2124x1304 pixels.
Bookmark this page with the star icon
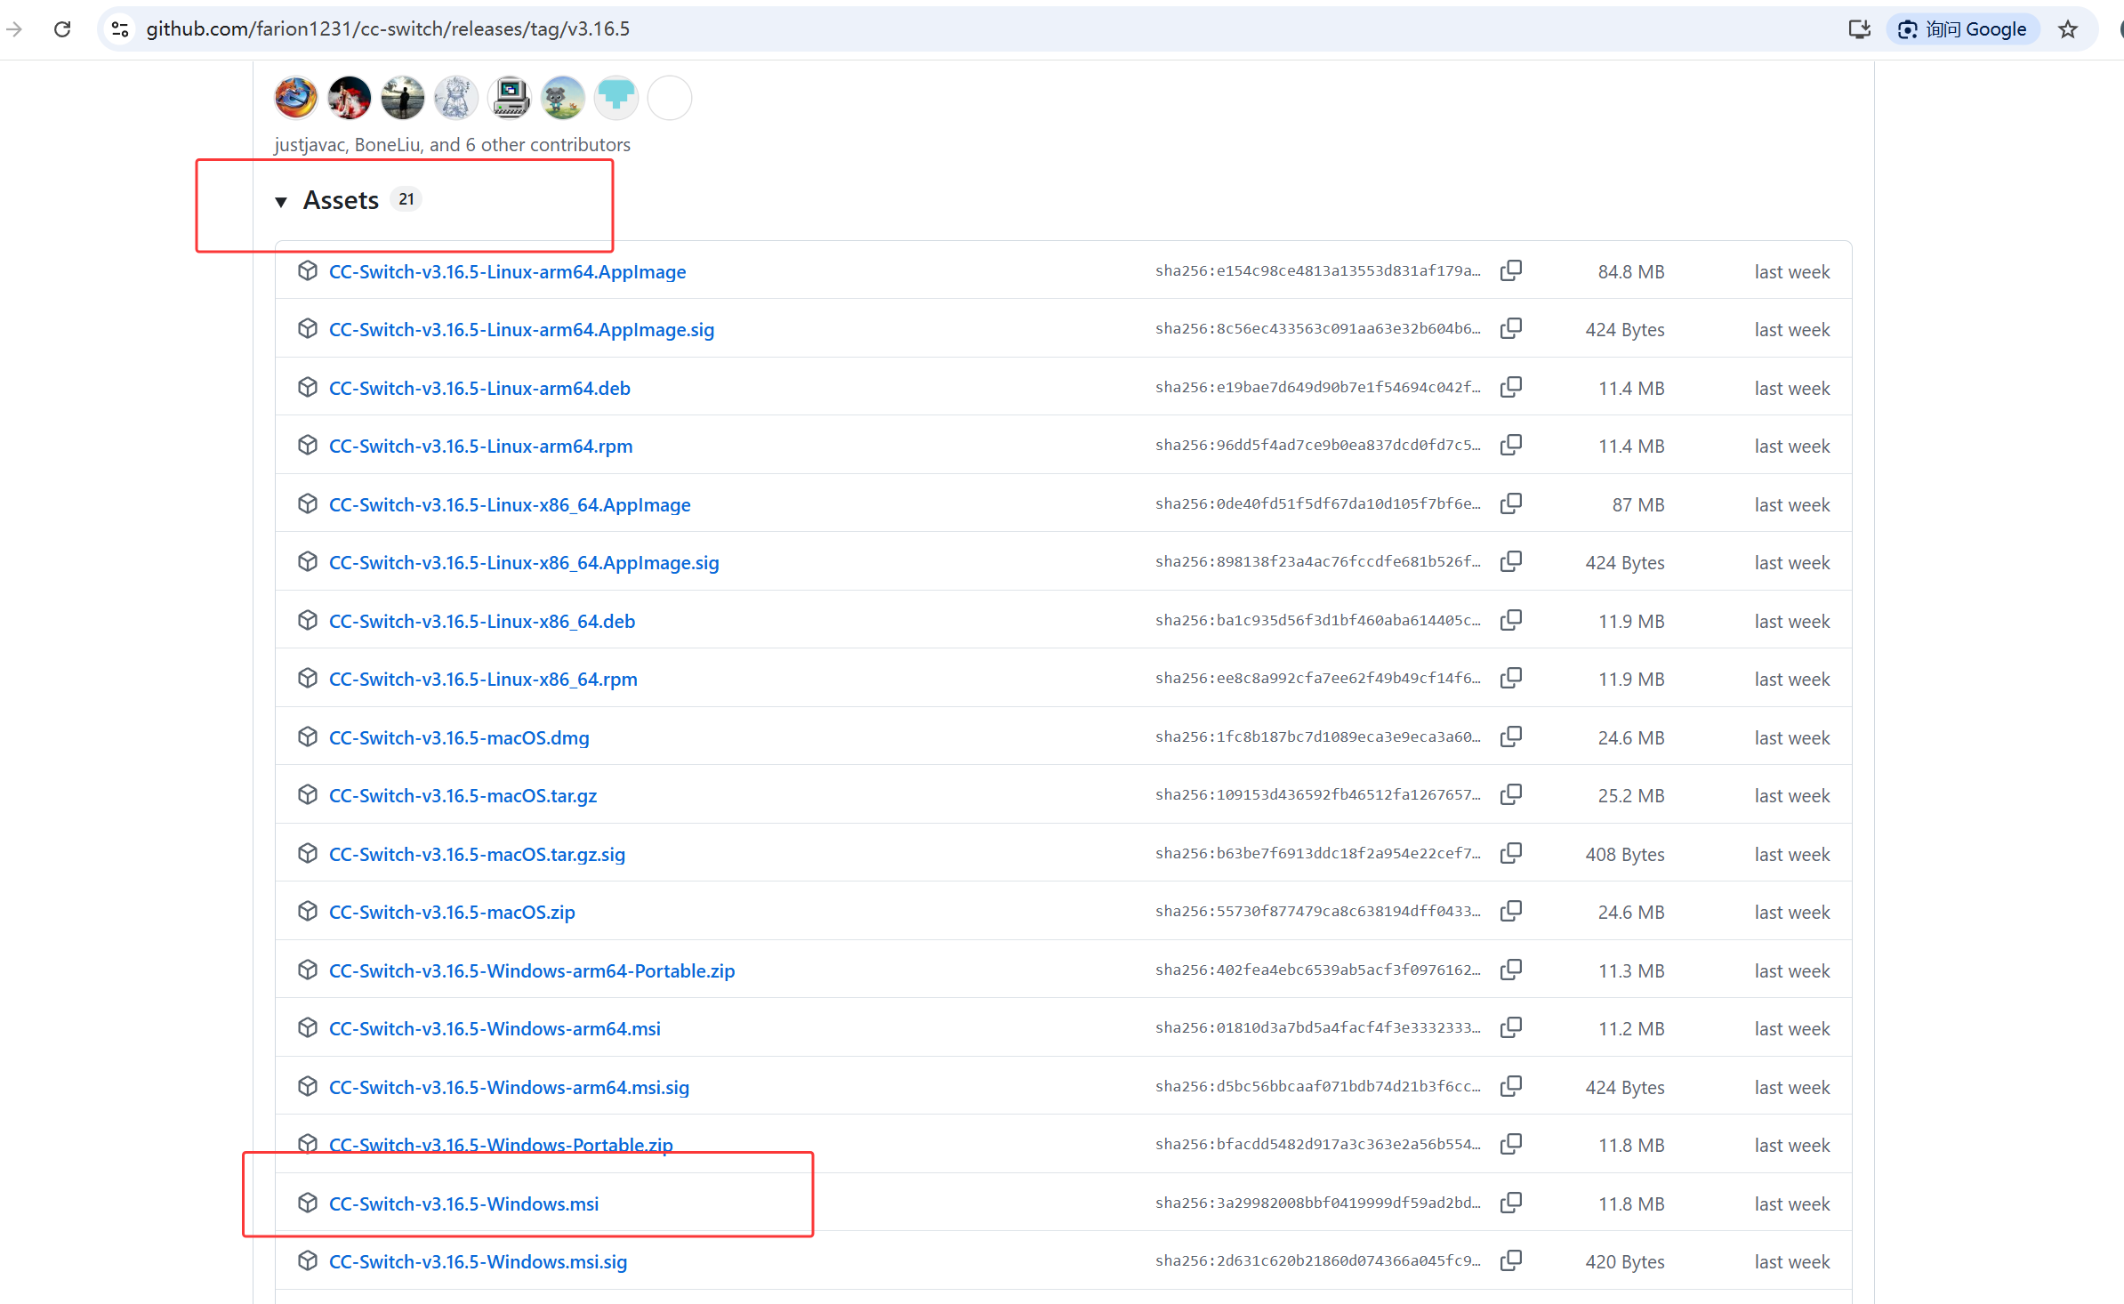coord(2068,29)
